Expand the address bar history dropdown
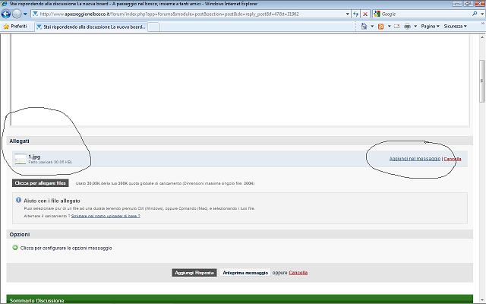Image resolution: width=486 pixels, height=304 pixels. (x=346, y=14)
